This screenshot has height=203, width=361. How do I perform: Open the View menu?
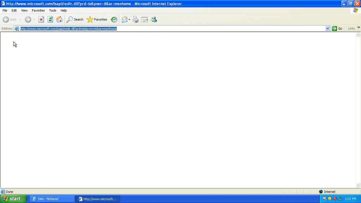tap(24, 10)
